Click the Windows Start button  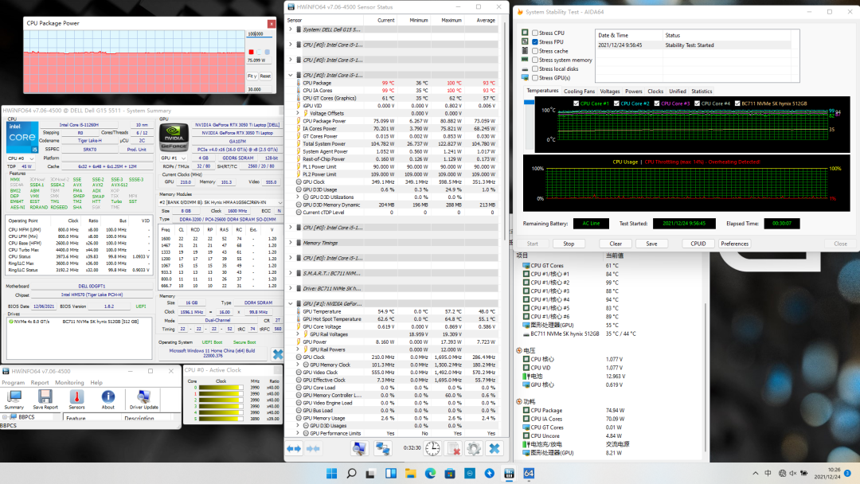point(332,474)
